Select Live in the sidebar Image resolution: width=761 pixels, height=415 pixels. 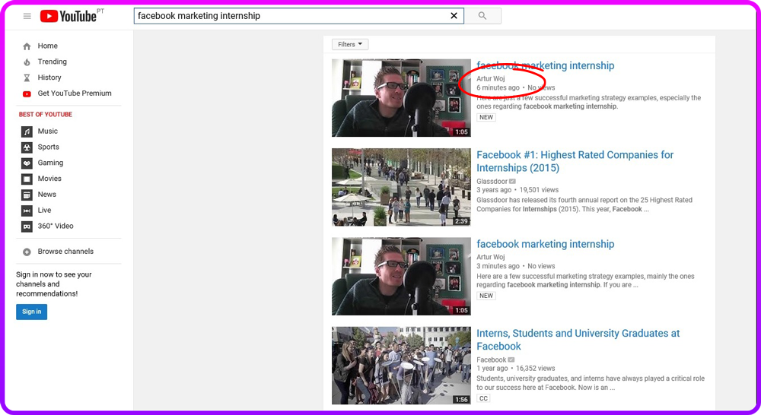[44, 211]
